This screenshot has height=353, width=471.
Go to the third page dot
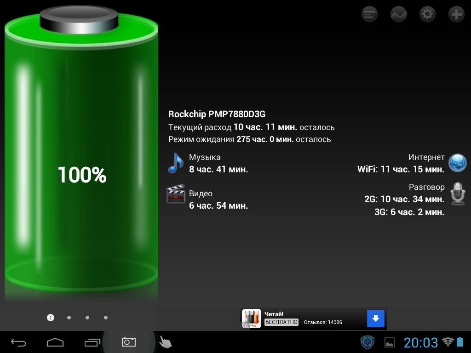pos(87,317)
